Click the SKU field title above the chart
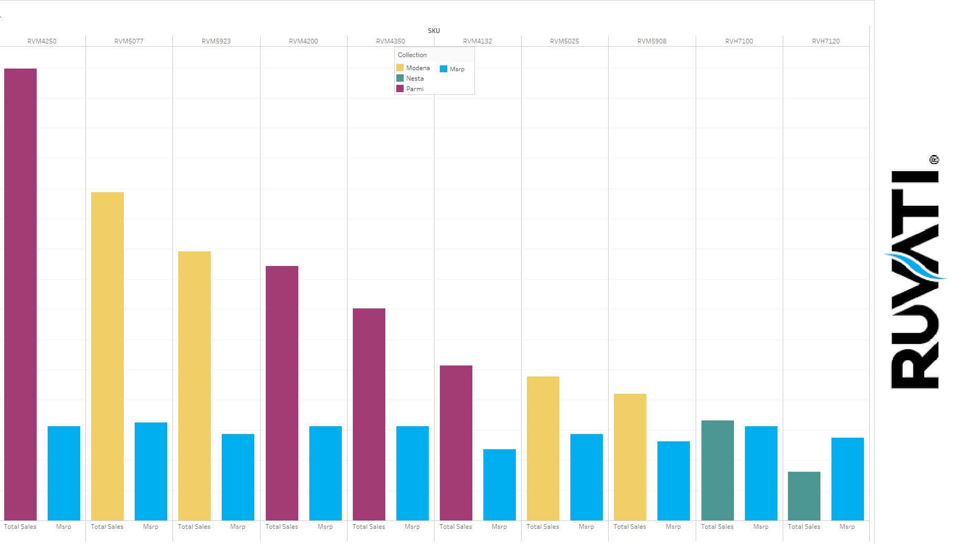Image resolution: width=962 pixels, height=544 pixels. 434,31
